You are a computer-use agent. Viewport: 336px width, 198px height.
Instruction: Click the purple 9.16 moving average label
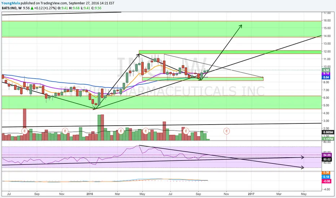click(326, 73)
